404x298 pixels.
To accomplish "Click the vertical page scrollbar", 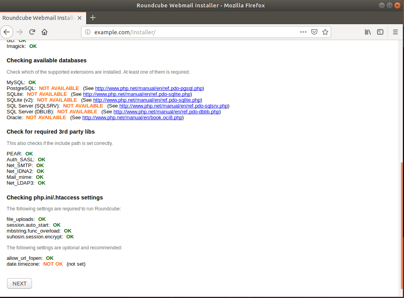I will [402, 226].
